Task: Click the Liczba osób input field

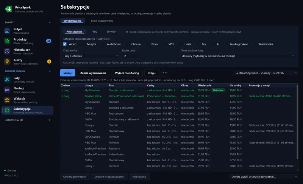Action: [150, 56]
